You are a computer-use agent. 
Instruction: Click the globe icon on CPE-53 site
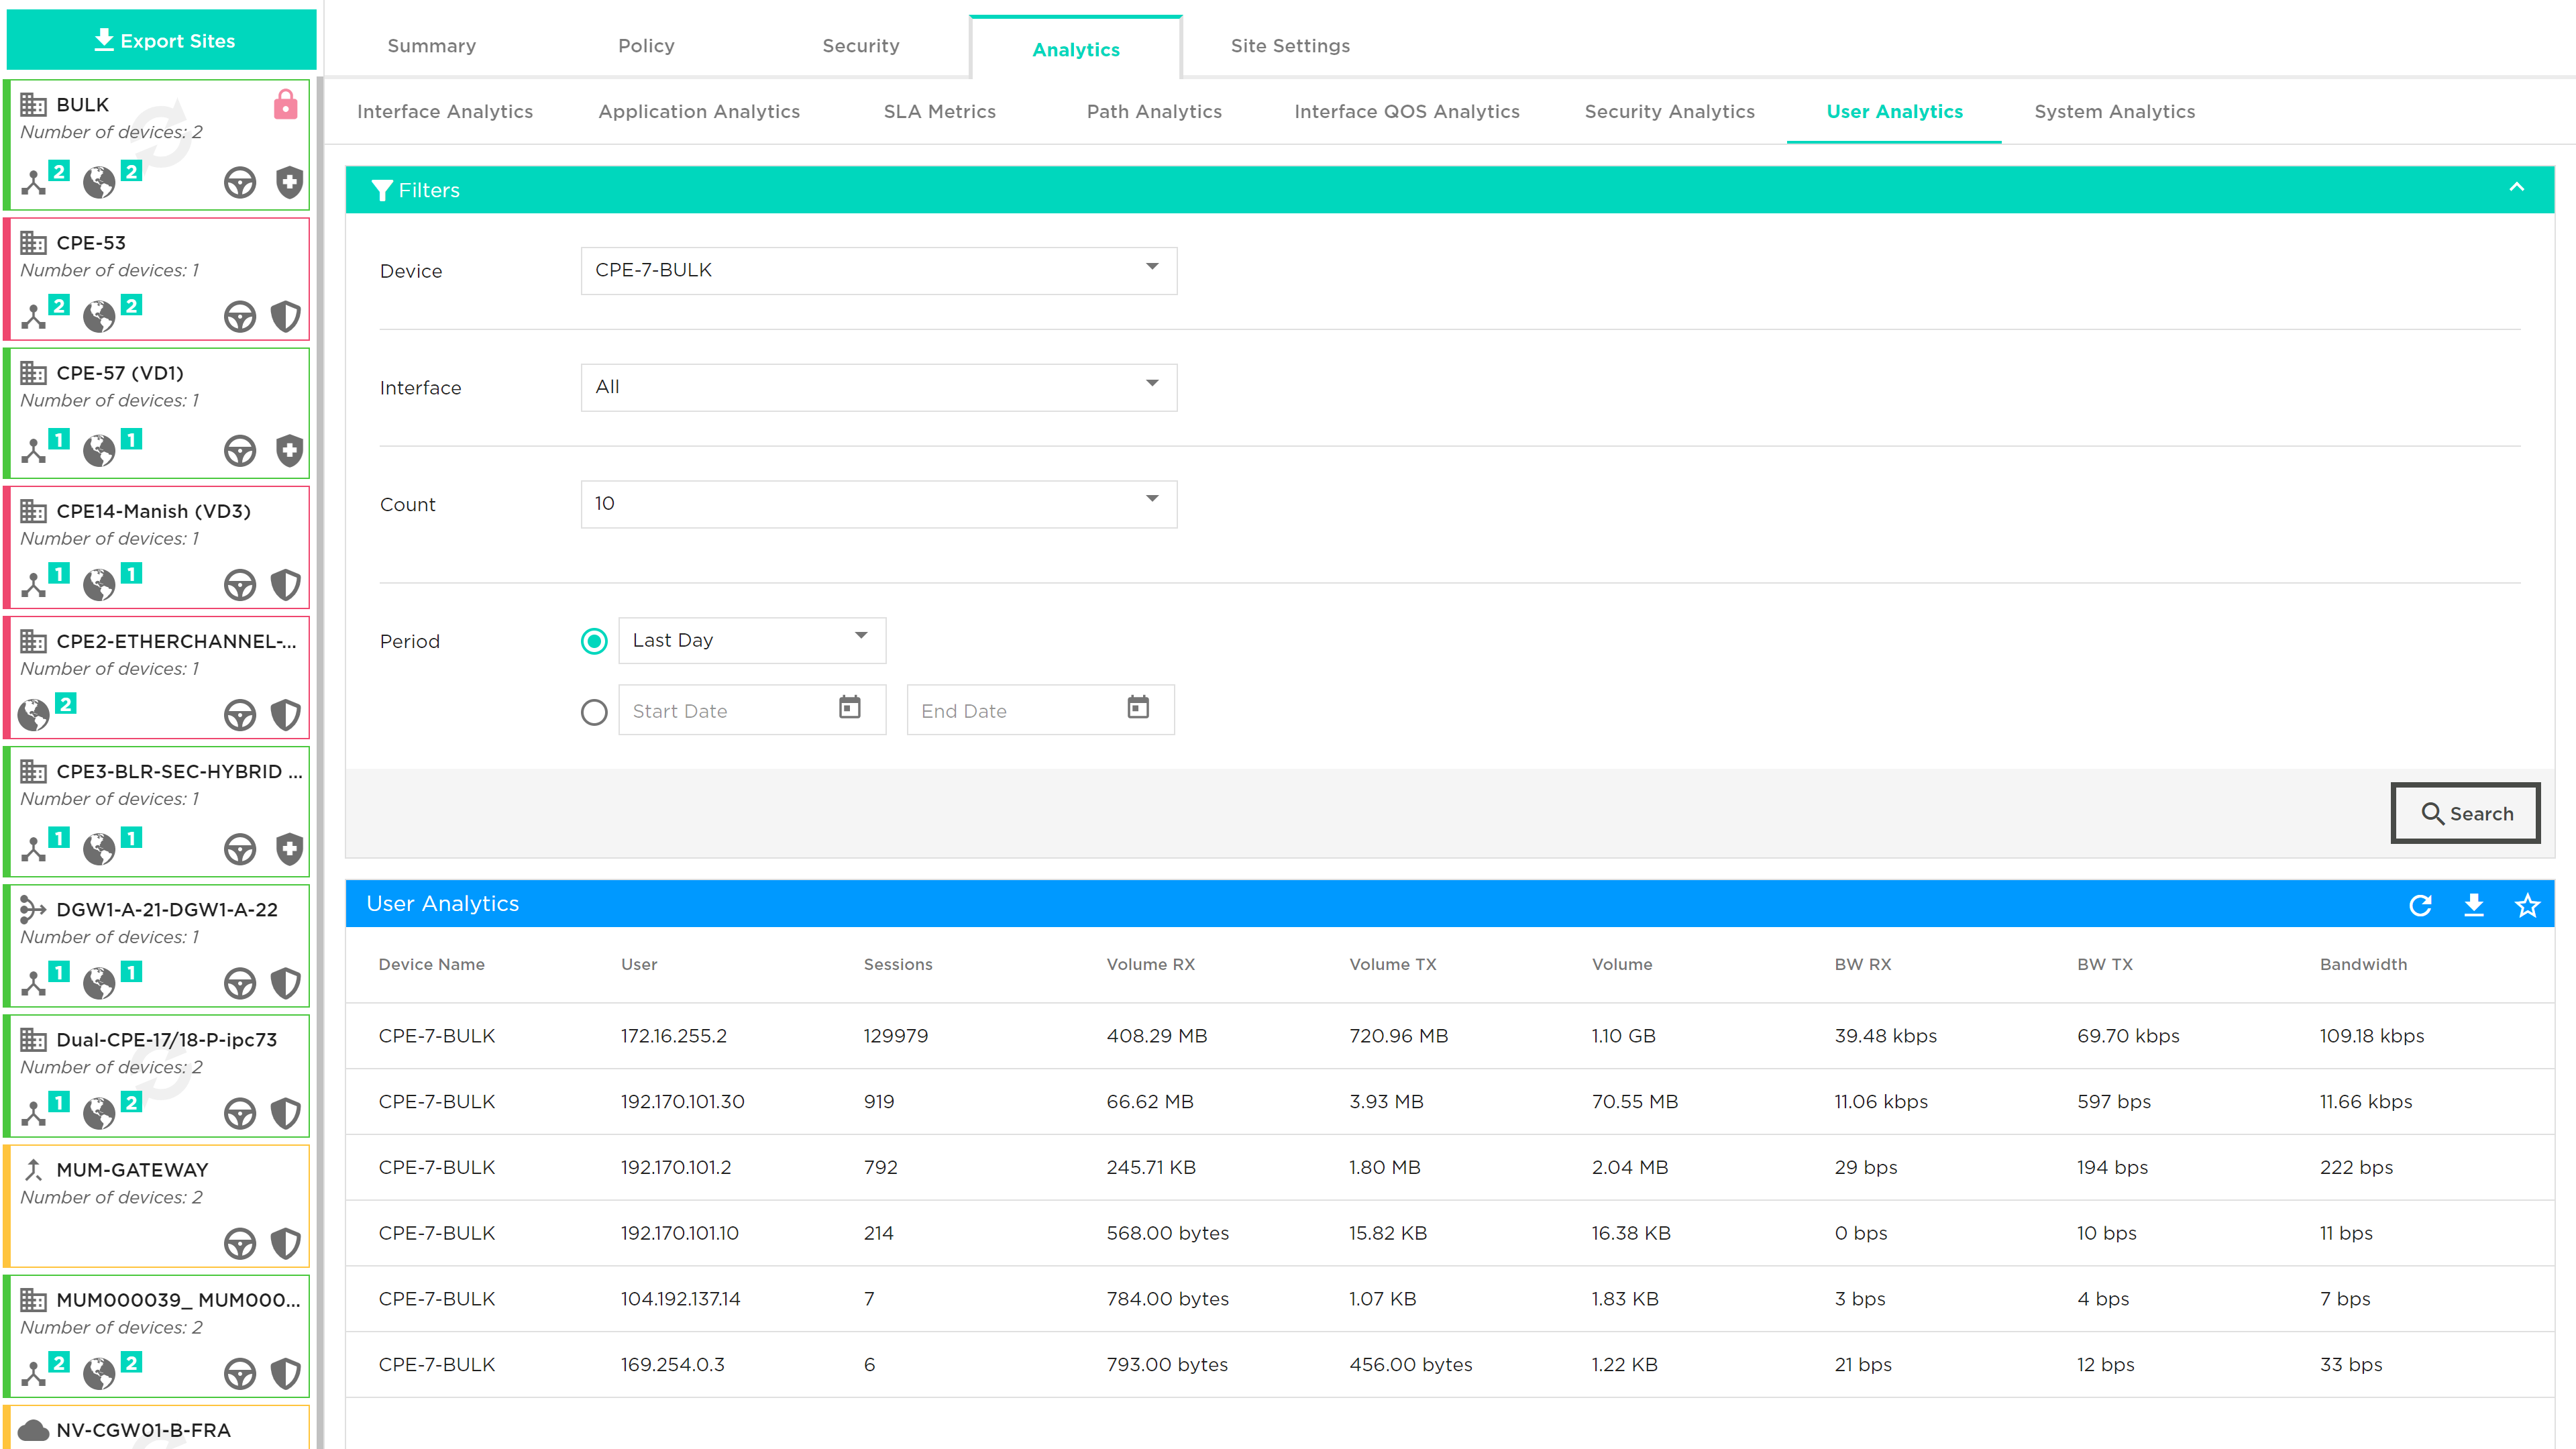coord(99,317)
